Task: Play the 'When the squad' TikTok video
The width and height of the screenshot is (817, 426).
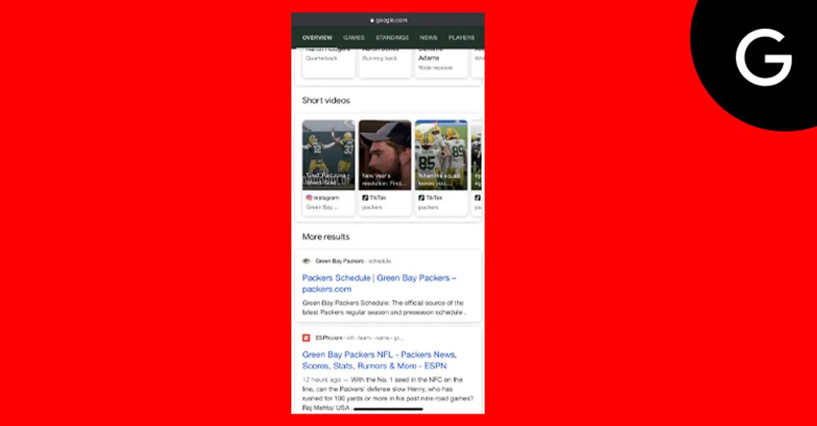Action: 441,155
